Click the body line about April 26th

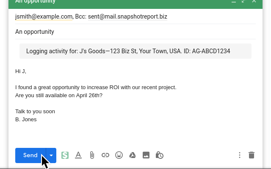tap(59, 95)
